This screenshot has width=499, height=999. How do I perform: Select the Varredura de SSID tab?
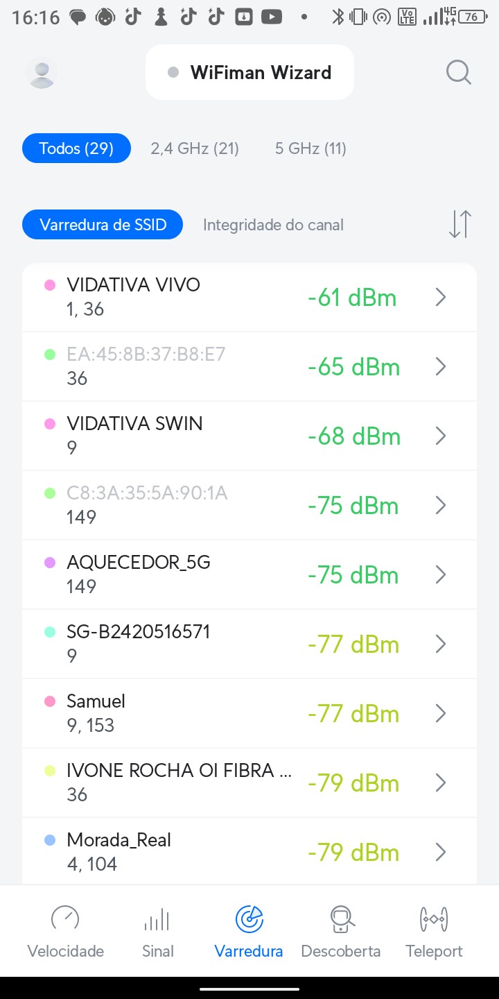click(103, 225)
